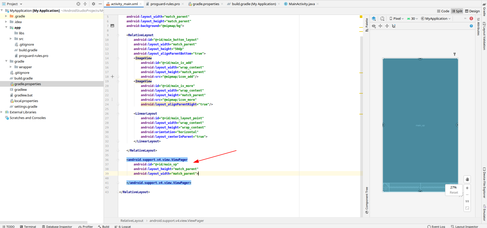
Task: Open the API 30 version dropdown
Action: point(412,18)
